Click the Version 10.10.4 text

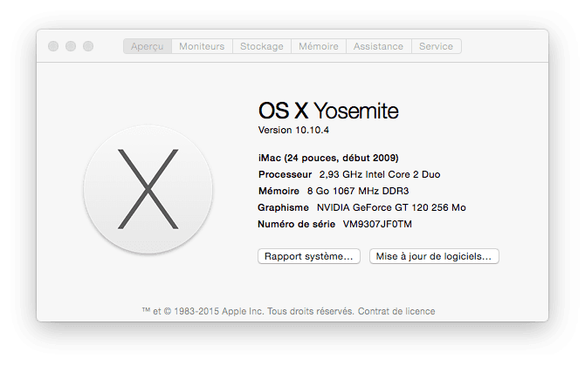pos(293,130)
